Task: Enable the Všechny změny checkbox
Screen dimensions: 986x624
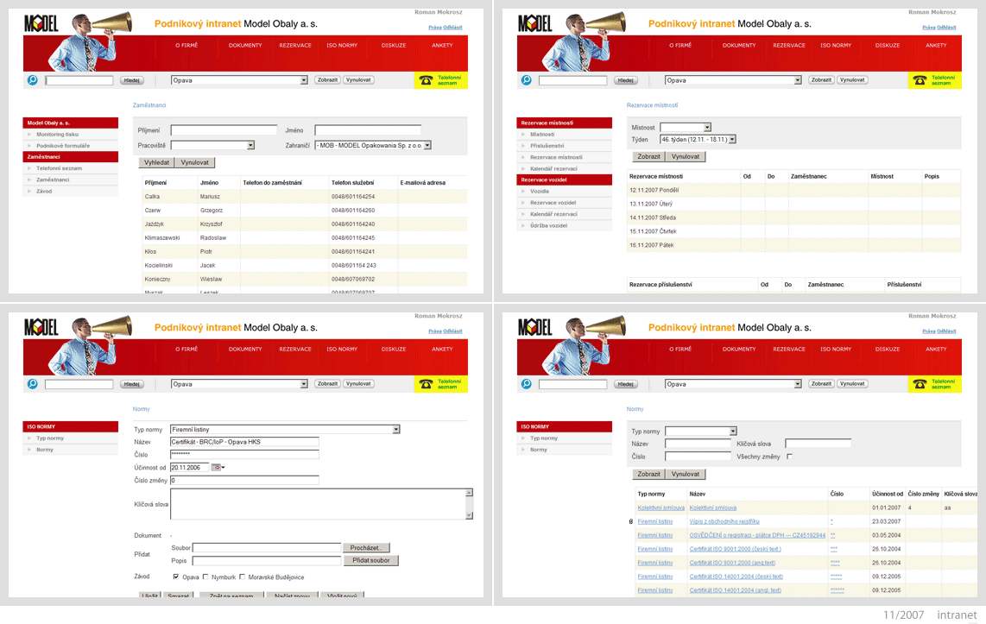Action: pos(789,457)
